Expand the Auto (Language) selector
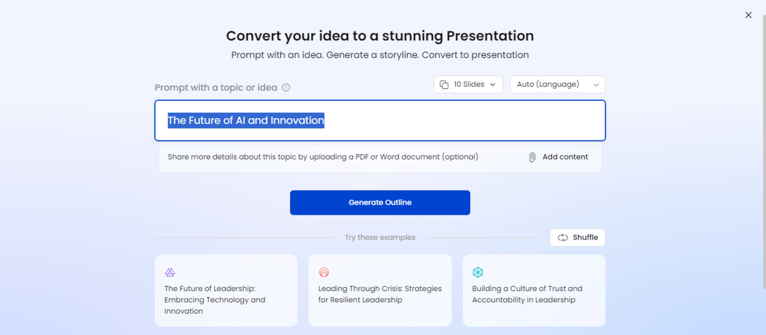766x335 pixels. (557, 84)
